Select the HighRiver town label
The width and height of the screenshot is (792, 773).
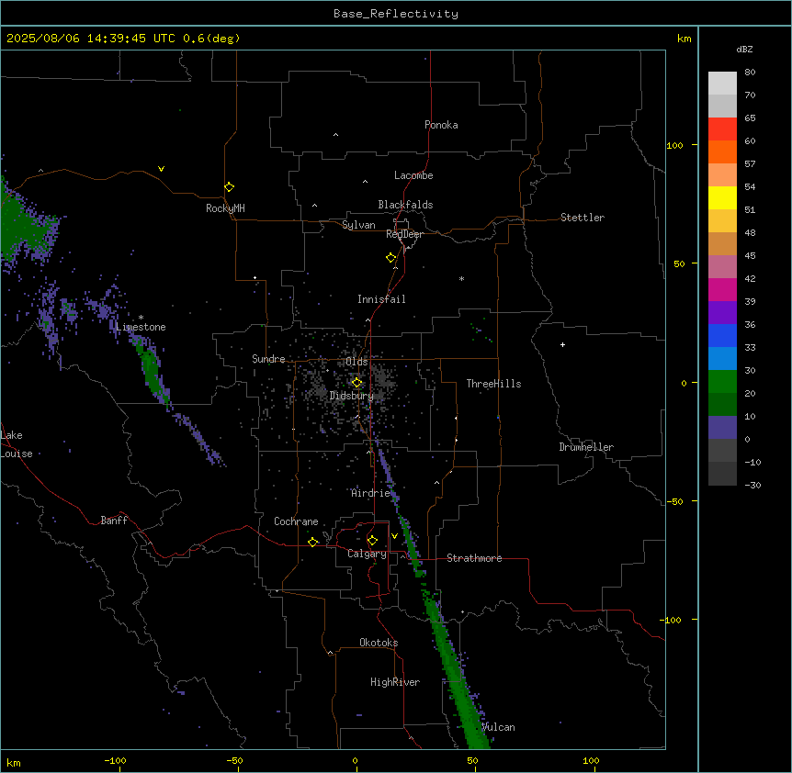[395, 682]
